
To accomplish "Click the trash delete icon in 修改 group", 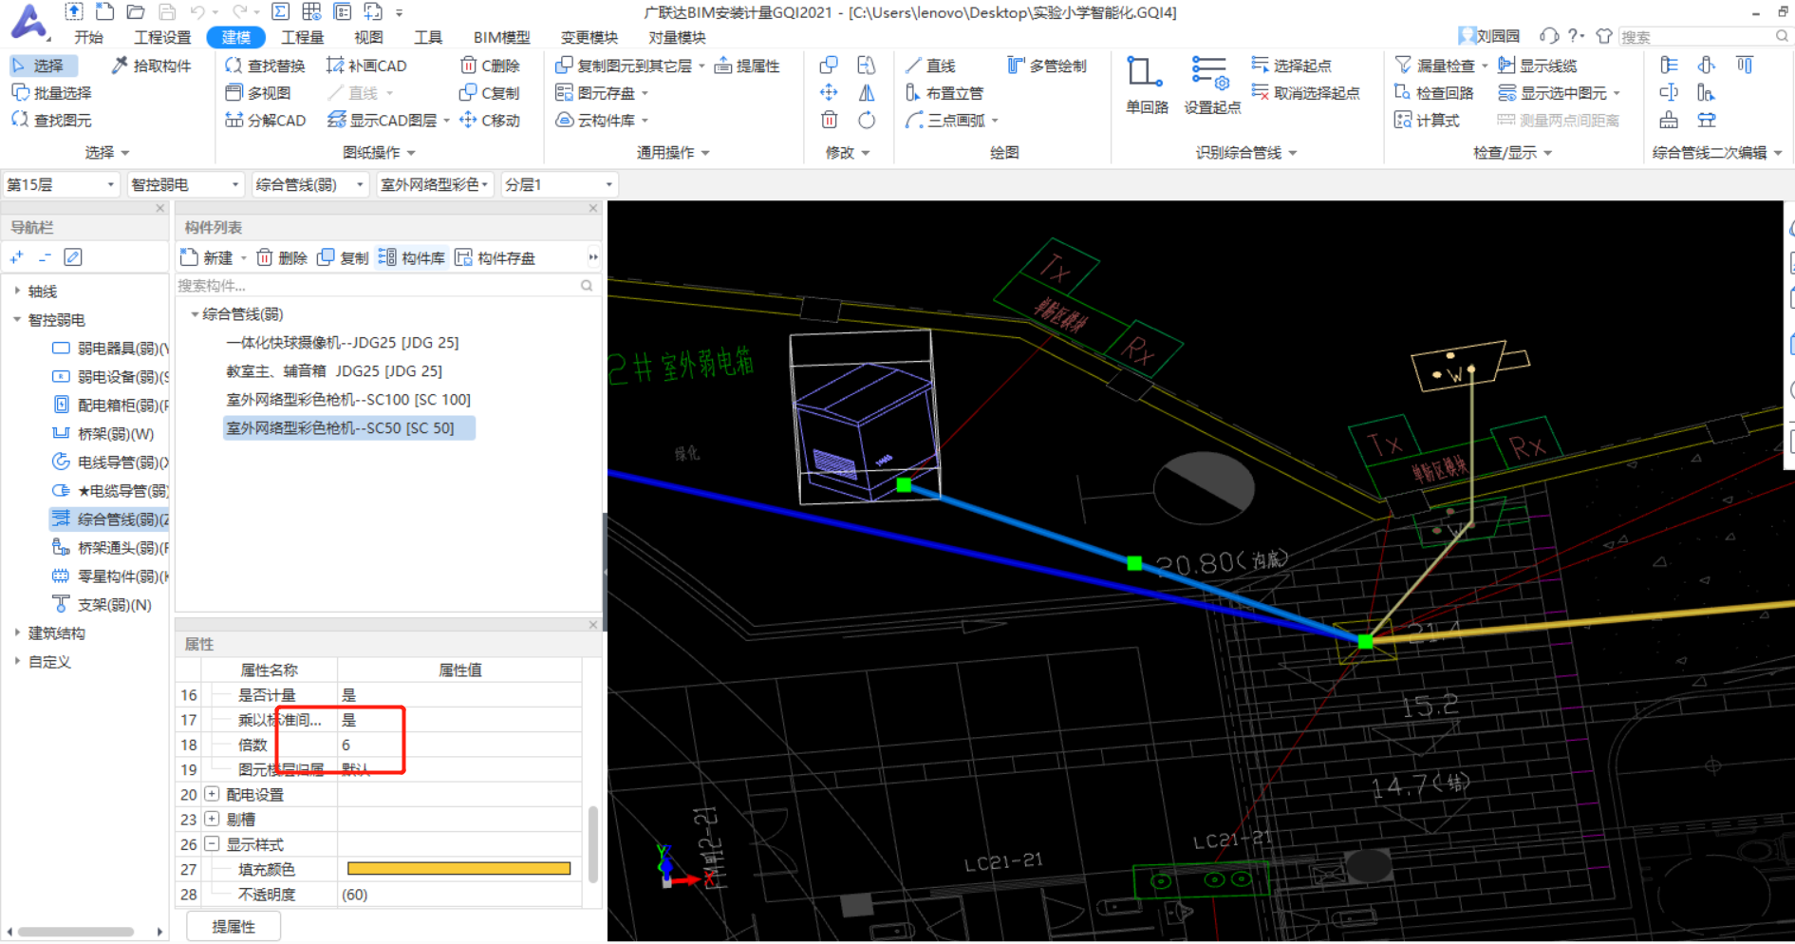I will 829,121.
